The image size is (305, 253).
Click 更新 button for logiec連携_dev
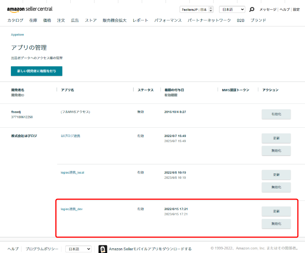click(x=276, y=211)
